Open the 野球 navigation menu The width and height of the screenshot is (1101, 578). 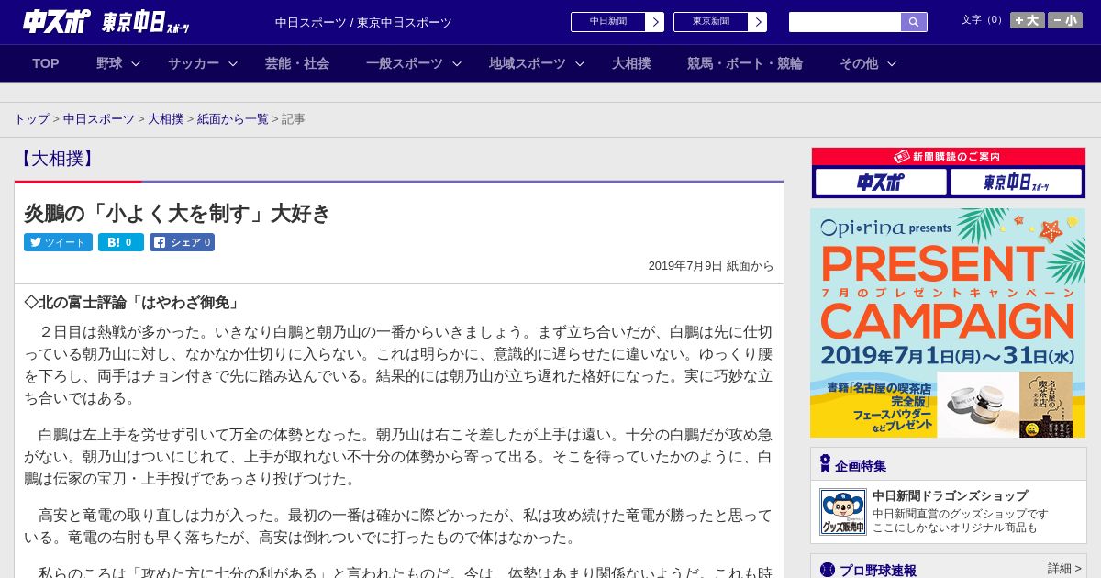109,63
